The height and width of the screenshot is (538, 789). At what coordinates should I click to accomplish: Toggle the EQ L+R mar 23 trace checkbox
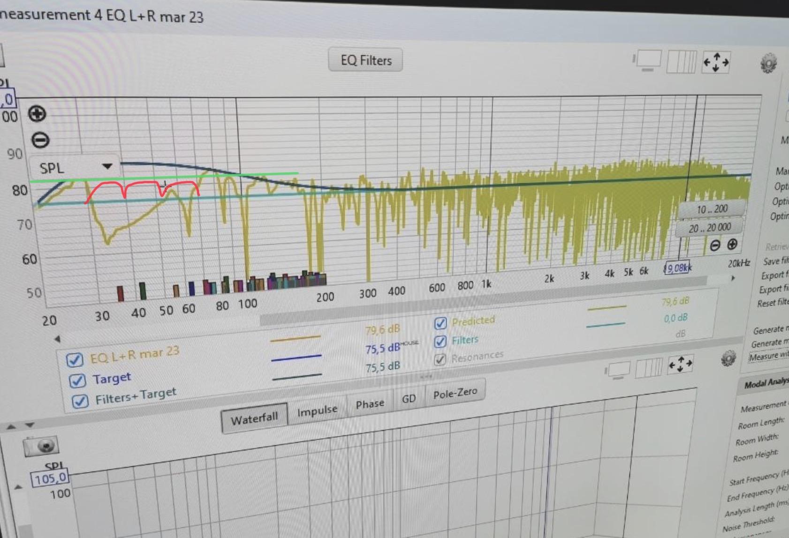click(x=75, y=359)
